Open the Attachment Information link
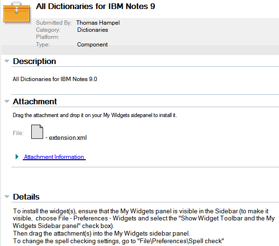This screenshot has height=246, width=279. (54, 157)
